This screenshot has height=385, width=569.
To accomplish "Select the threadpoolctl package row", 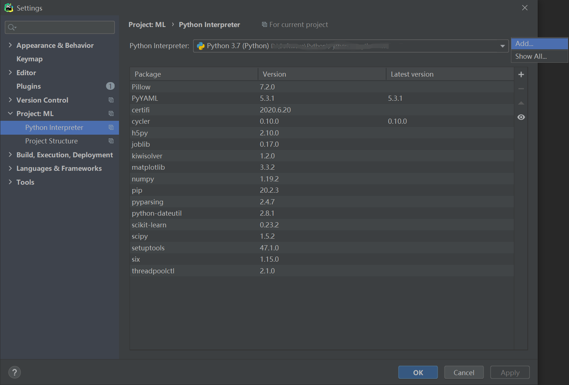I will click(322, 271).
